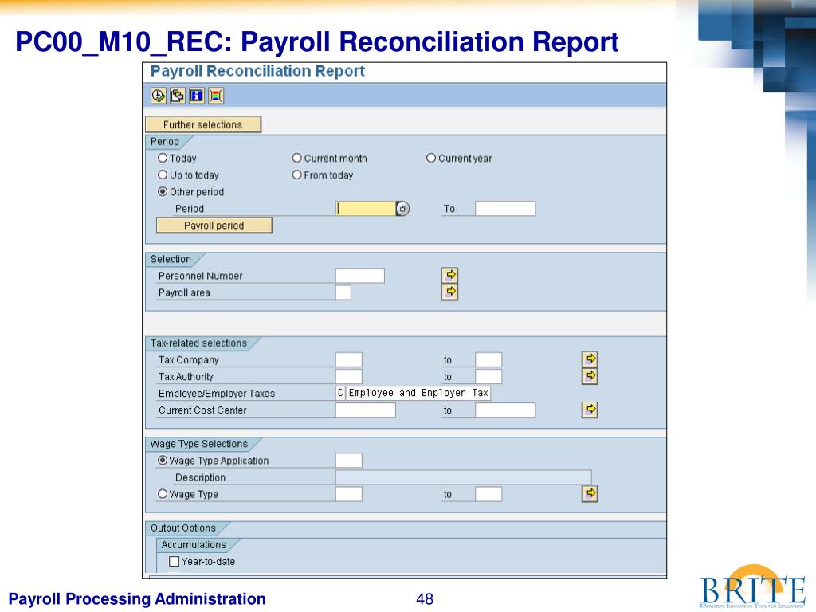Click the Period start date input field
816x612 pixels.
pyautogui.click(x=366, y=209)
